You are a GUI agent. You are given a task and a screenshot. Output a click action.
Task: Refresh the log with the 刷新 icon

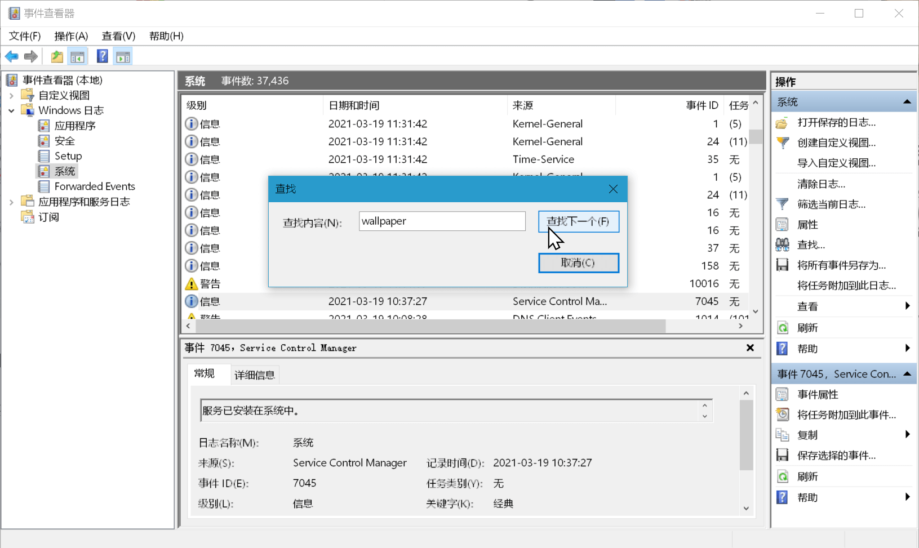pyautogui.click(x=783, y=327)
